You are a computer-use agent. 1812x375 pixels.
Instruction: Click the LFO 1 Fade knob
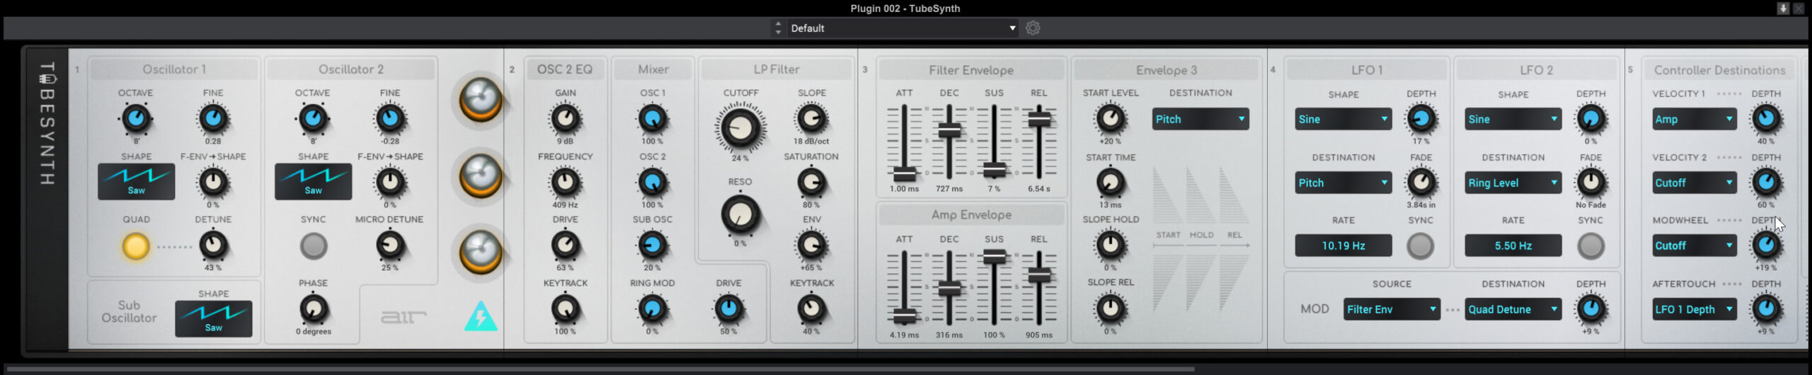1421,183
